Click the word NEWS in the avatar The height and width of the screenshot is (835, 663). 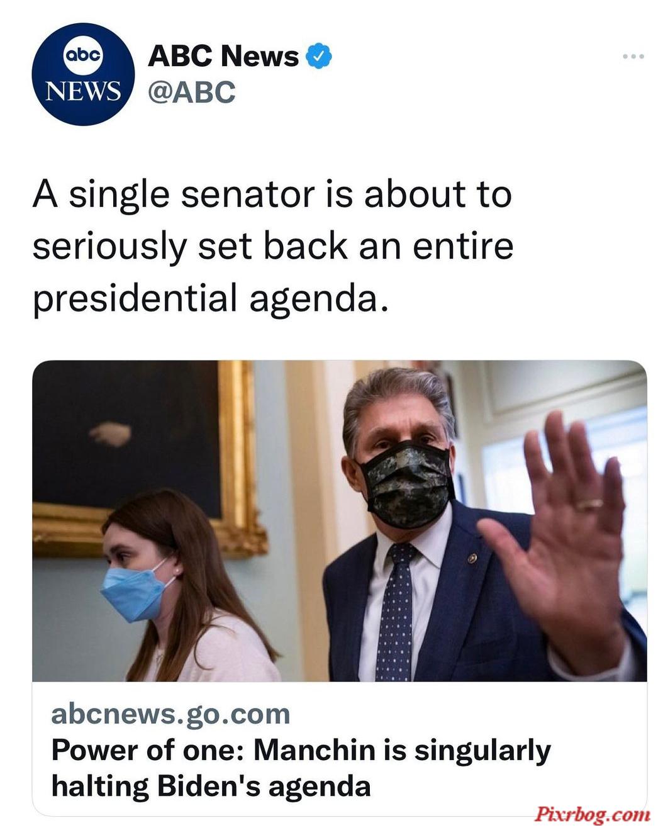(83, 91)
